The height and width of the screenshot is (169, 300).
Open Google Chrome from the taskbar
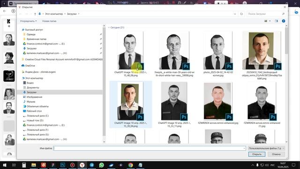[131, 165]
